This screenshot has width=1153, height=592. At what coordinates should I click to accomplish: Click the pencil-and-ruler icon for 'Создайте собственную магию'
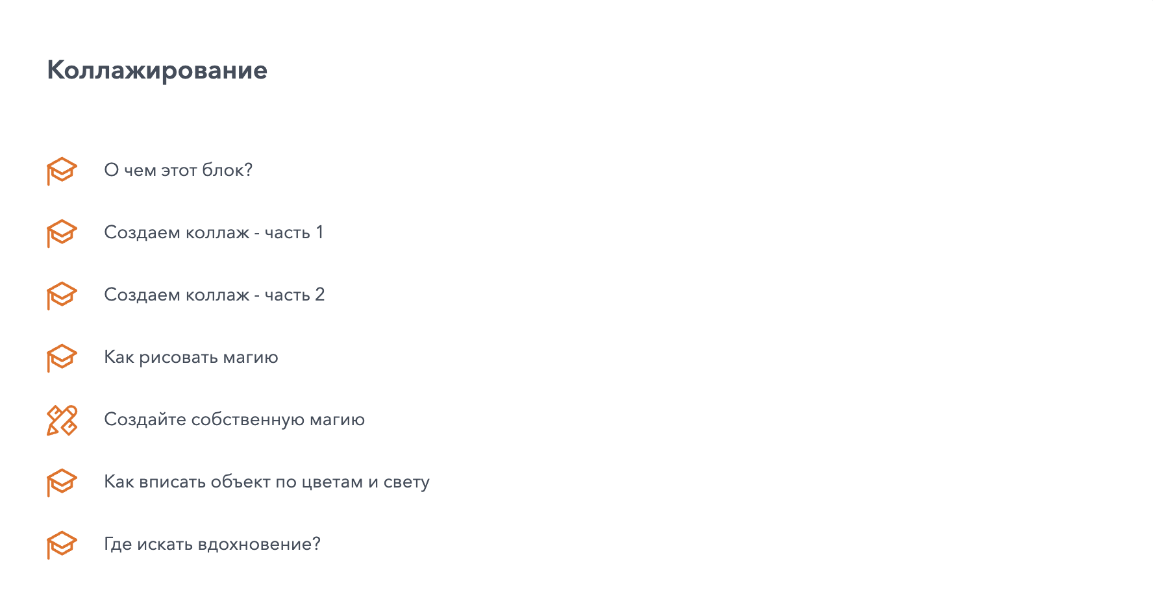(x=62, y=420)
